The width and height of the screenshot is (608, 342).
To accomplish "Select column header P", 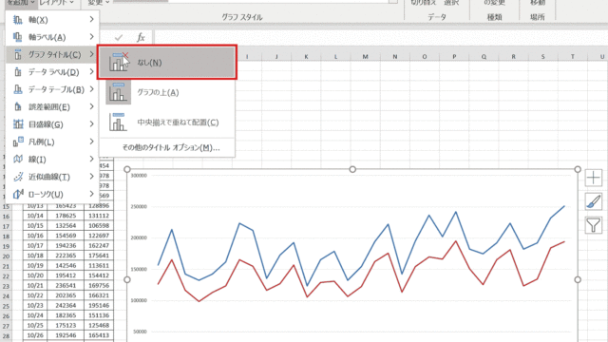I will click(x=454, y=57).
